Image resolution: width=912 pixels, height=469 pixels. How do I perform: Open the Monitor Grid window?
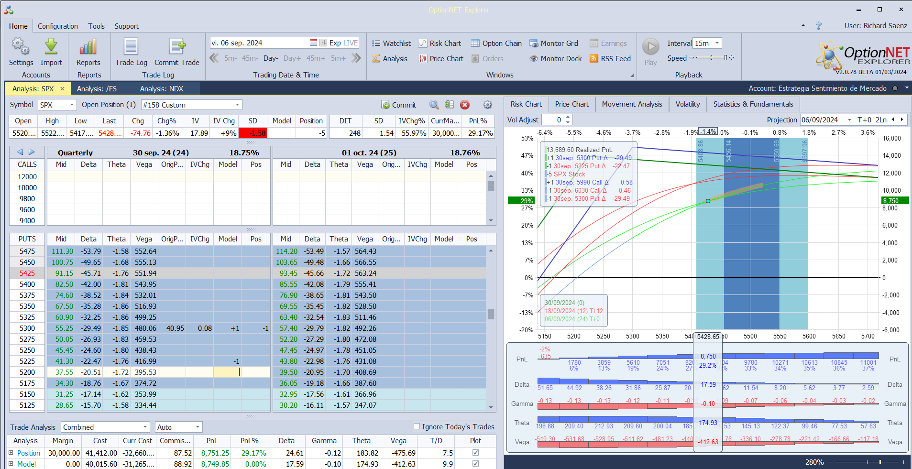pyautogui.click(x=554, y=43)
